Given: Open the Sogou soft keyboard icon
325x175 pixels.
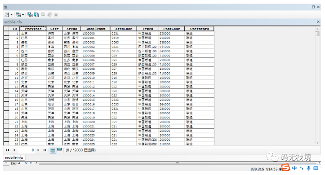Looking at the screenshot, I should coord(316,168).
